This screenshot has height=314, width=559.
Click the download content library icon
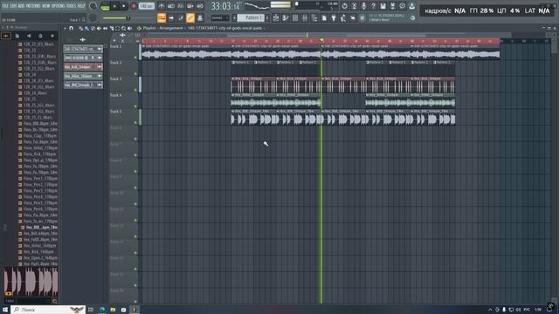411,6
